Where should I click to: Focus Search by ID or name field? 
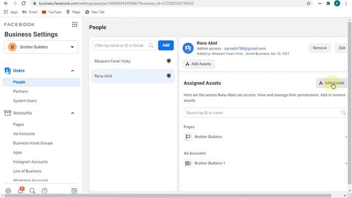[x=265, y=113]
